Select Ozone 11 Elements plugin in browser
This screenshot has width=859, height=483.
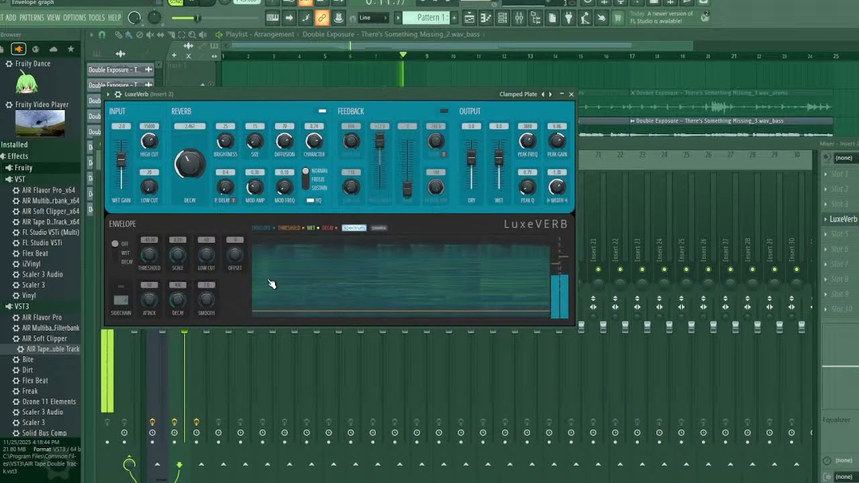[x=48, y=402]
